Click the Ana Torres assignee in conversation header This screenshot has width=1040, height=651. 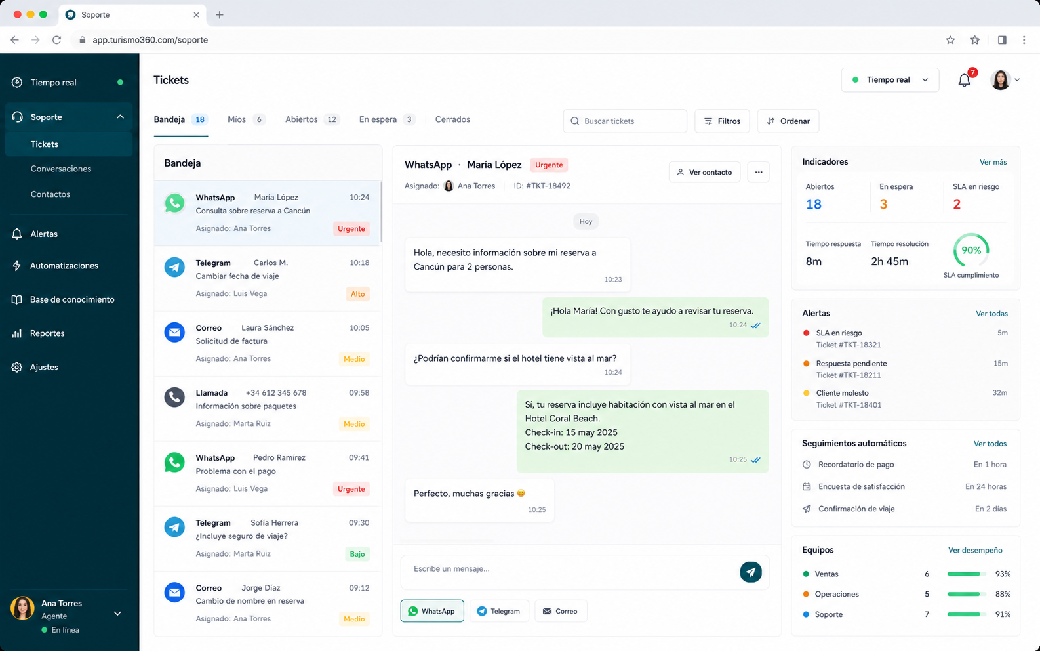click(470, 186)
